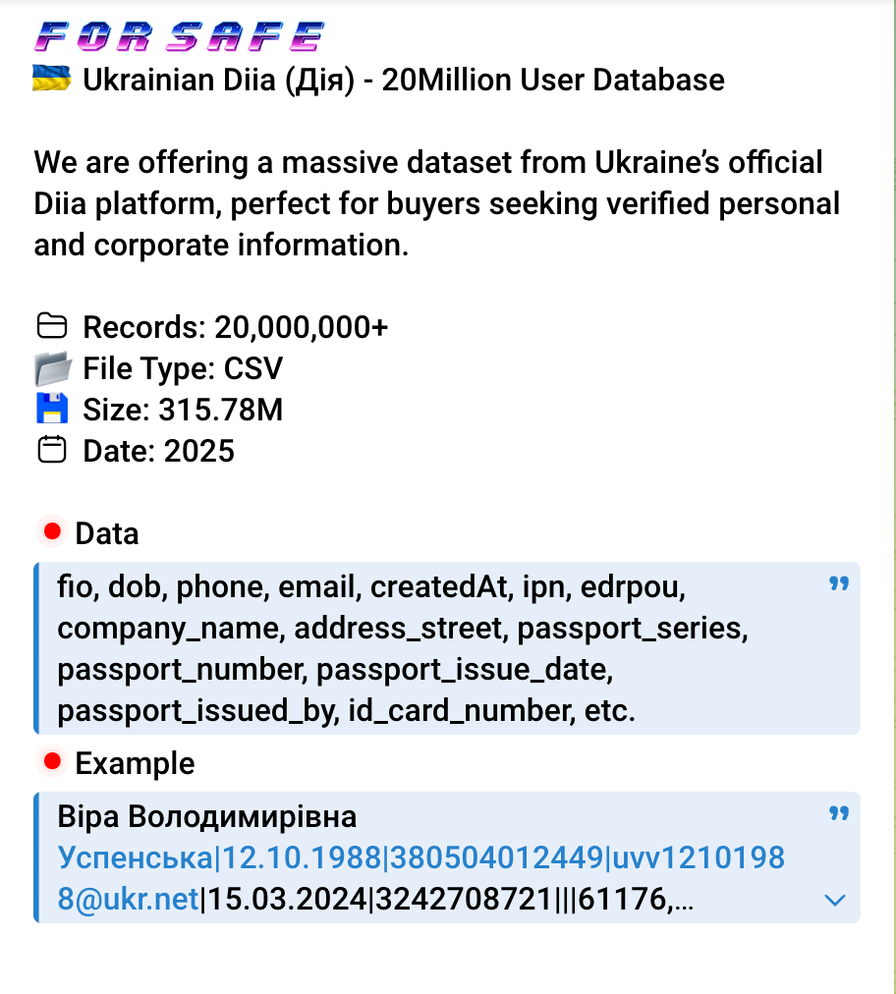Click the quote mark icon in Data block
Image resolution: width=896 pixels, height=994 pixels.
[x=838, y=585]
